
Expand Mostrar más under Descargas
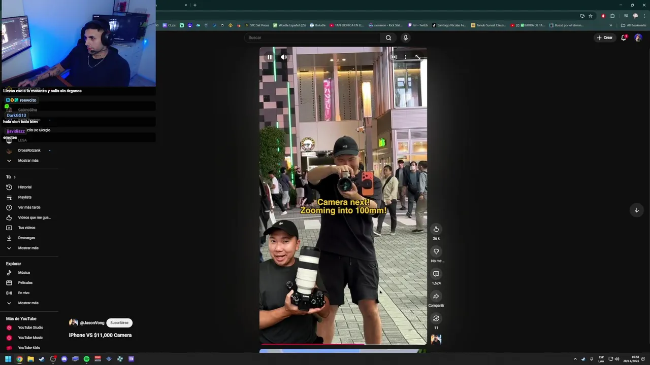pyautogui.click(x=28, y=248)
